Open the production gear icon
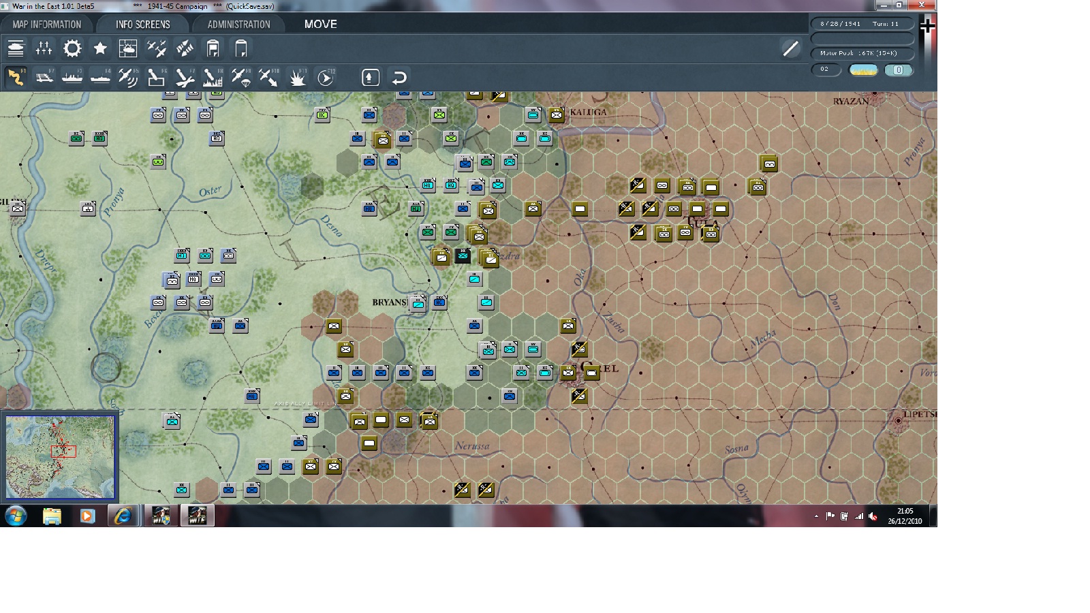 pos(72,48)
